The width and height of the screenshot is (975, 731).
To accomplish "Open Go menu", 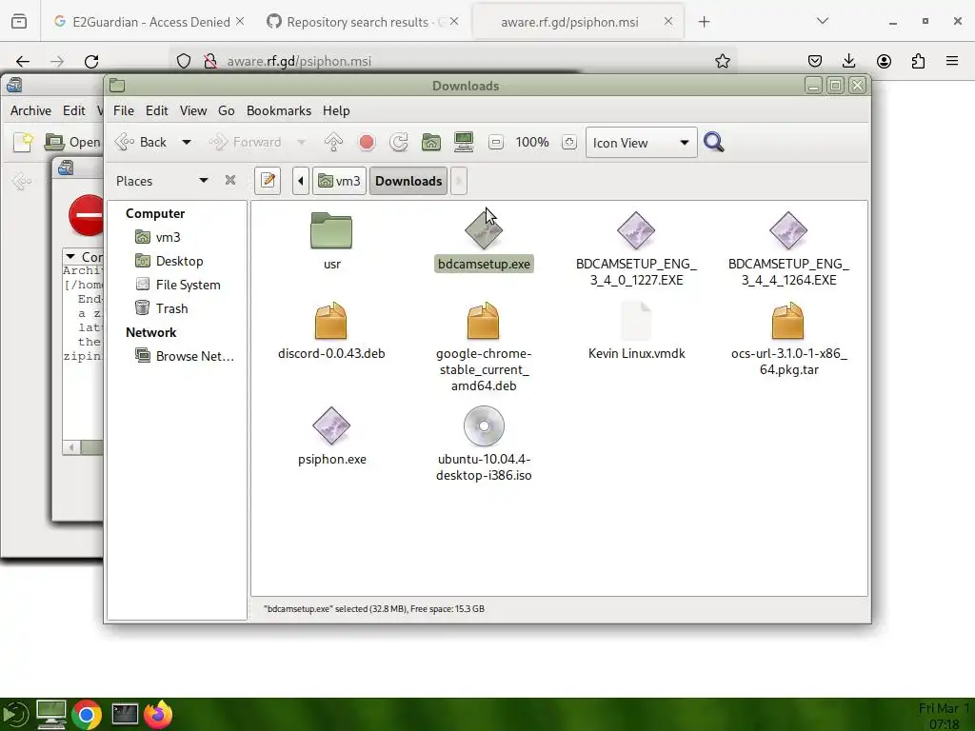I will coord(227,110).
